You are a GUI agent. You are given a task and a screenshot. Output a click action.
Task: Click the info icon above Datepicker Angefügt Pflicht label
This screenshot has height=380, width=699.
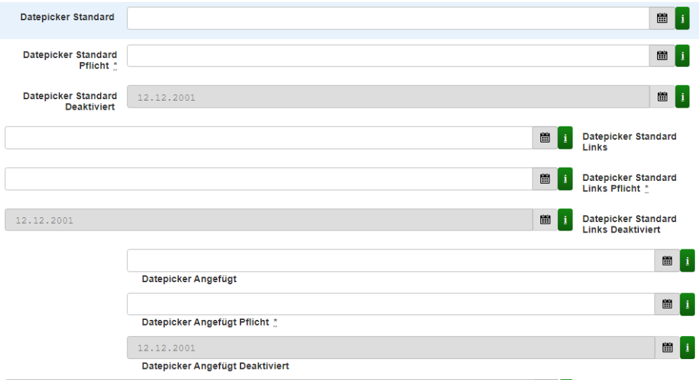pyautogui.click(x=687, y=304)
